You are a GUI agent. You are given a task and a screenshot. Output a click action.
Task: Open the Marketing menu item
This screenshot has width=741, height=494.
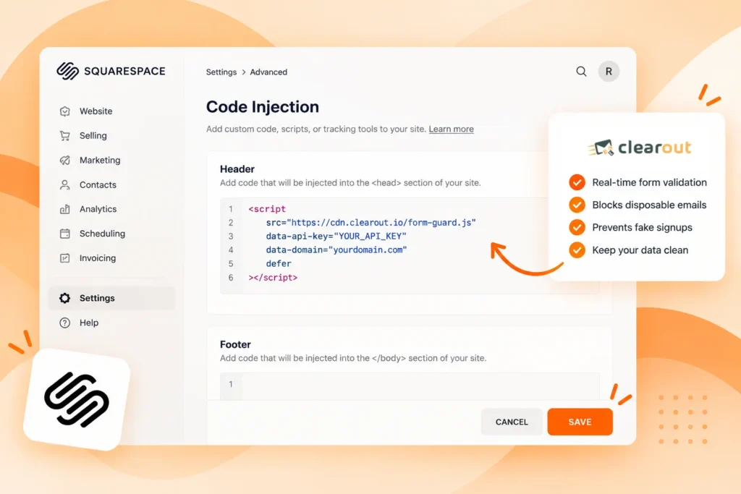click(x=100, y=160)
